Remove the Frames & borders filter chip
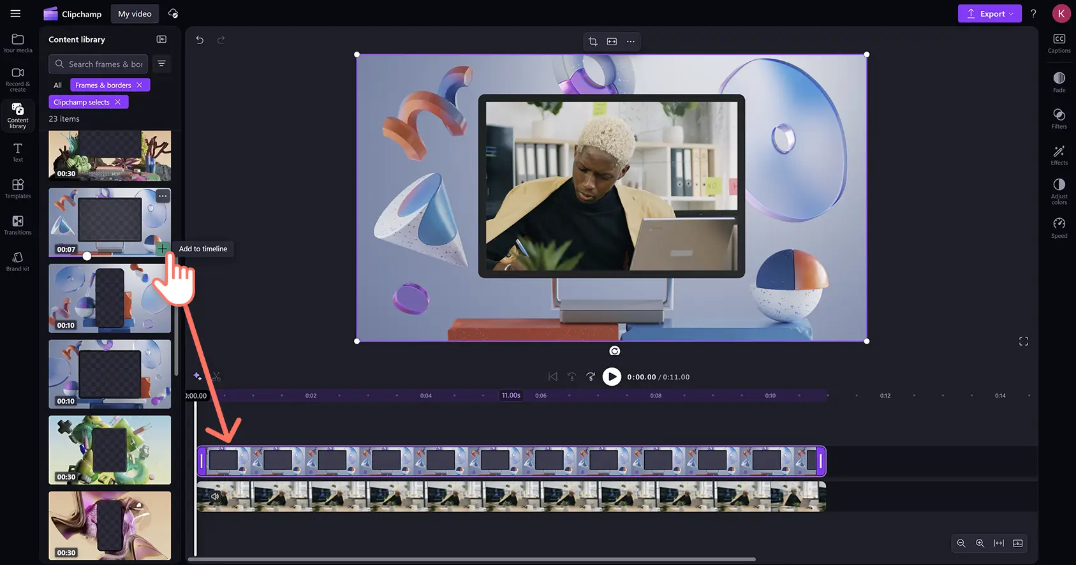The height and width of the screenshot is (565, 1076). [x=139, y=85]
